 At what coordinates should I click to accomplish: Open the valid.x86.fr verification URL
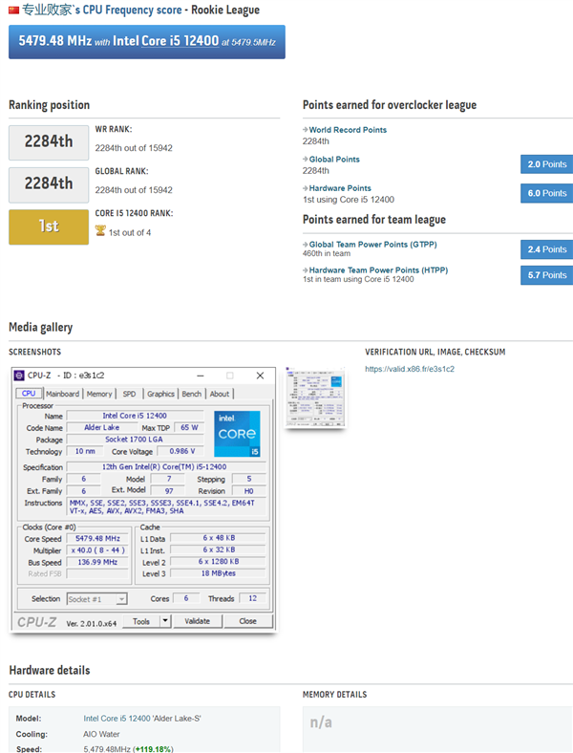pyautogui.click(x=410, y=369)
